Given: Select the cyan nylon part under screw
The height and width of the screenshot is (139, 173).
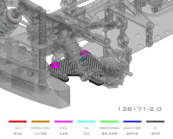Looking at the screenshot, I should point(84,59).
